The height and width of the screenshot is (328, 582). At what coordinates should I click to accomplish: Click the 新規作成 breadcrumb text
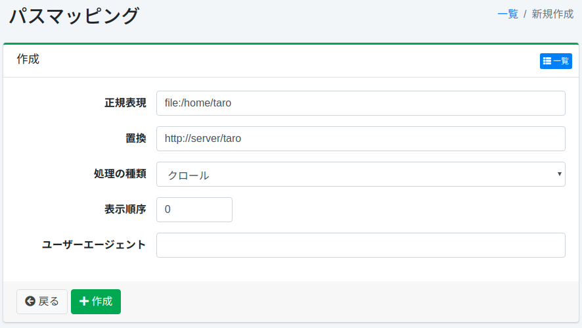552,14
